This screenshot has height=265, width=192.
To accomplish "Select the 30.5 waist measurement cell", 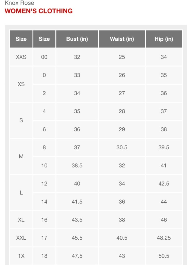I will (122, 147).
